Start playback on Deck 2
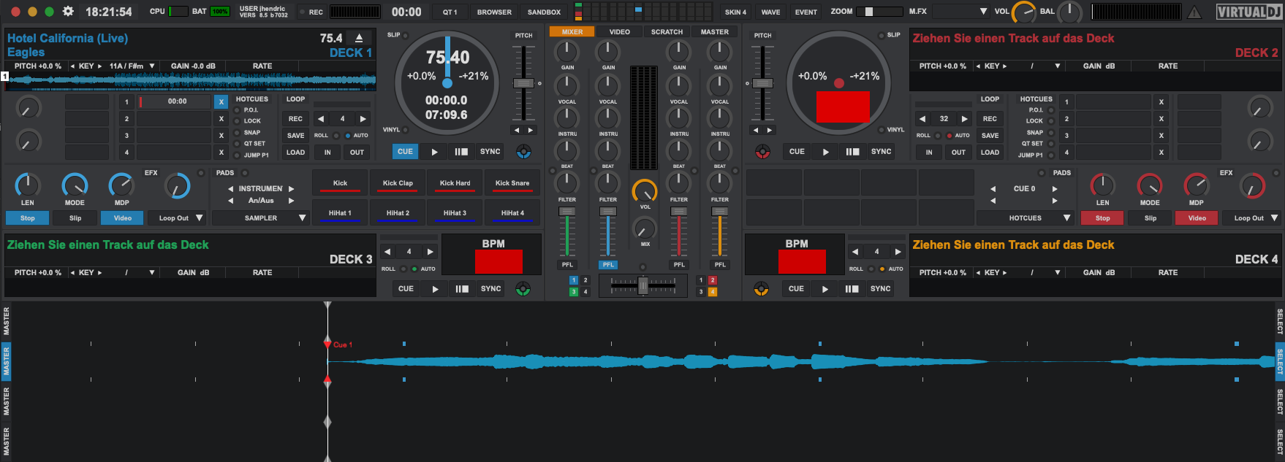The image size is (1285, 462). pos(826,152)
